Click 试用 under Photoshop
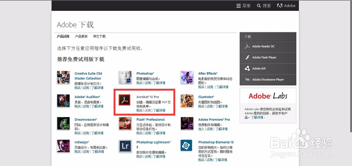Image resolution: width=352 pixels, height=166 pixels. click(x=148, y=83)
